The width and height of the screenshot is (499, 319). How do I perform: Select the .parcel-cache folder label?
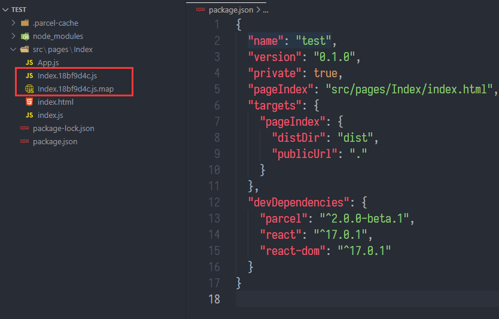pos(56,23)
